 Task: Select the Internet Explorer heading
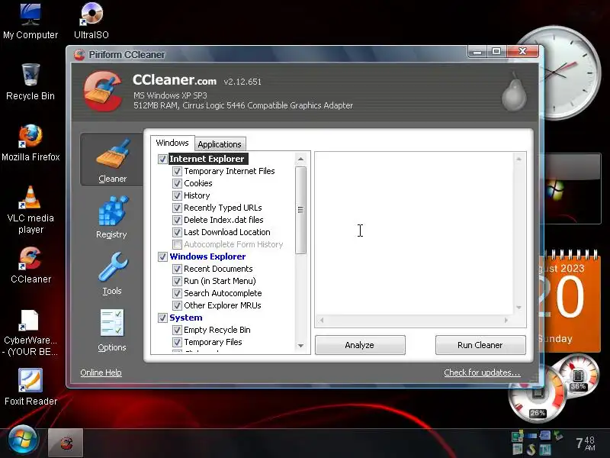click(207, 159)
